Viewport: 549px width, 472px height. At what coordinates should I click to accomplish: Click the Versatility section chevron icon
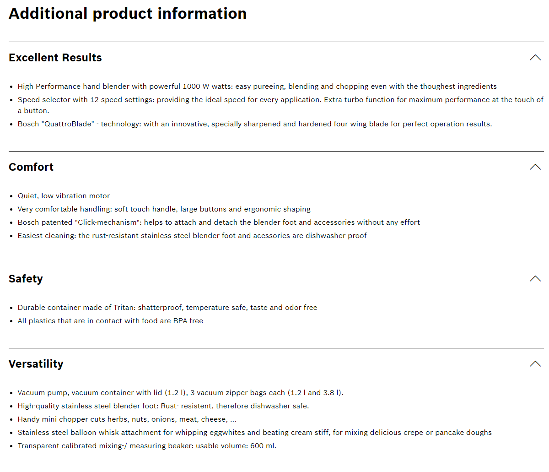(535, 364)
